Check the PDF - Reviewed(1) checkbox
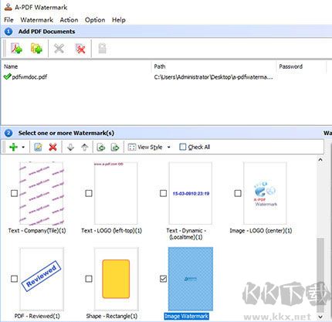The image size is (332, 322). click(15, 279)
